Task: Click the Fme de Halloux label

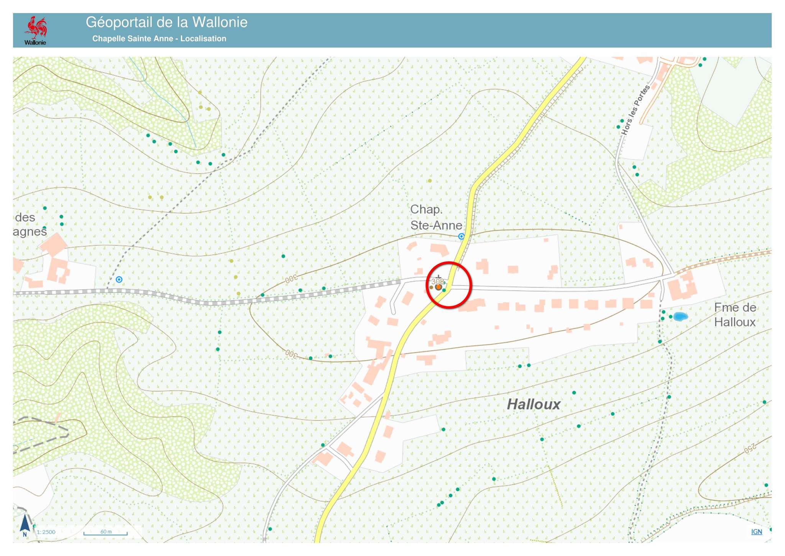Action: point(735,315)
